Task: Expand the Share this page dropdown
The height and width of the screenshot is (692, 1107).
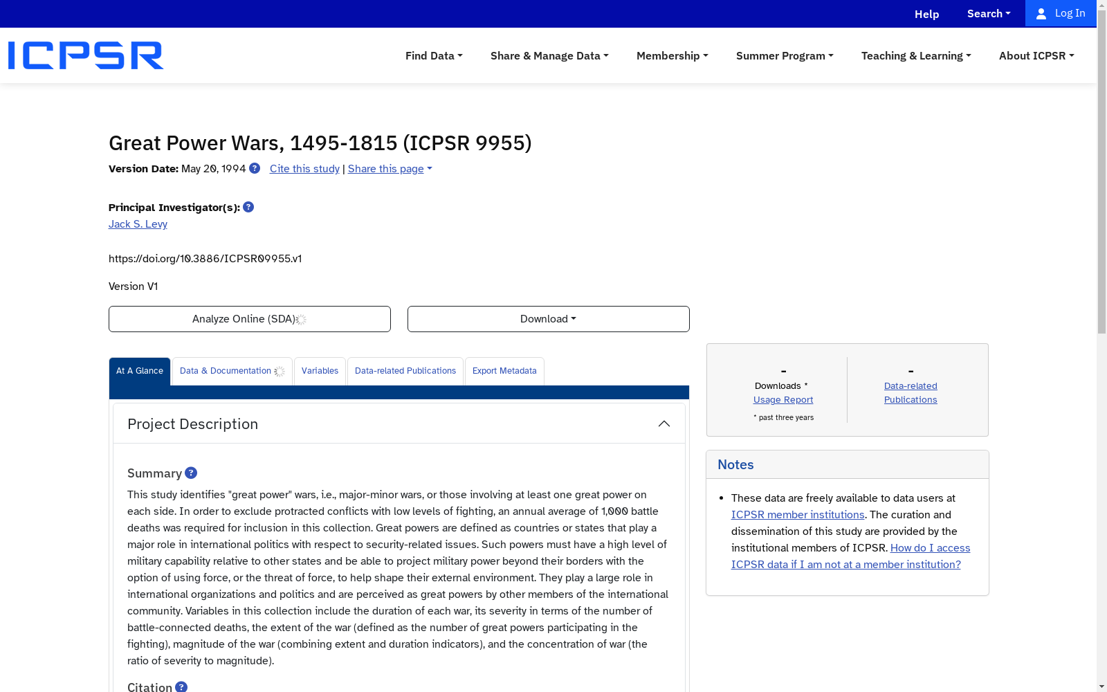Action: 390,169
